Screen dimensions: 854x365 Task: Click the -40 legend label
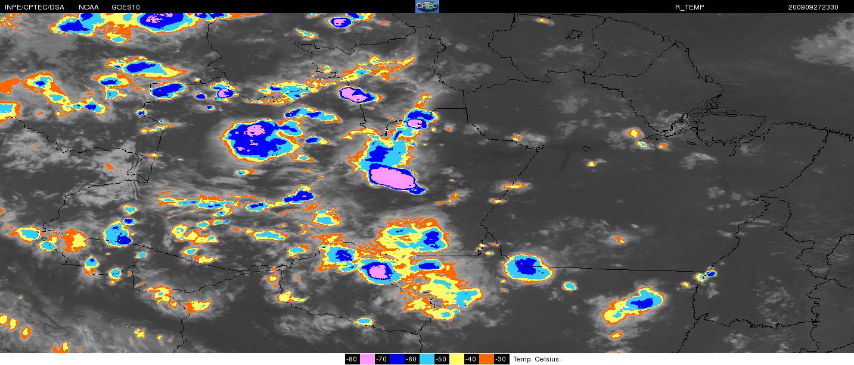471,359
